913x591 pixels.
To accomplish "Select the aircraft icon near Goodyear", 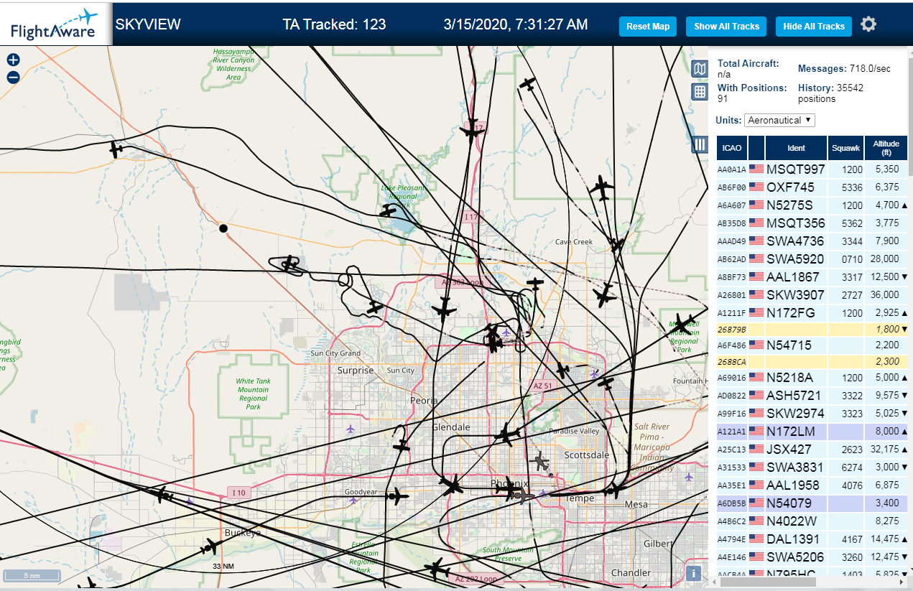I will pyautogui.click(x=397, y=495).
